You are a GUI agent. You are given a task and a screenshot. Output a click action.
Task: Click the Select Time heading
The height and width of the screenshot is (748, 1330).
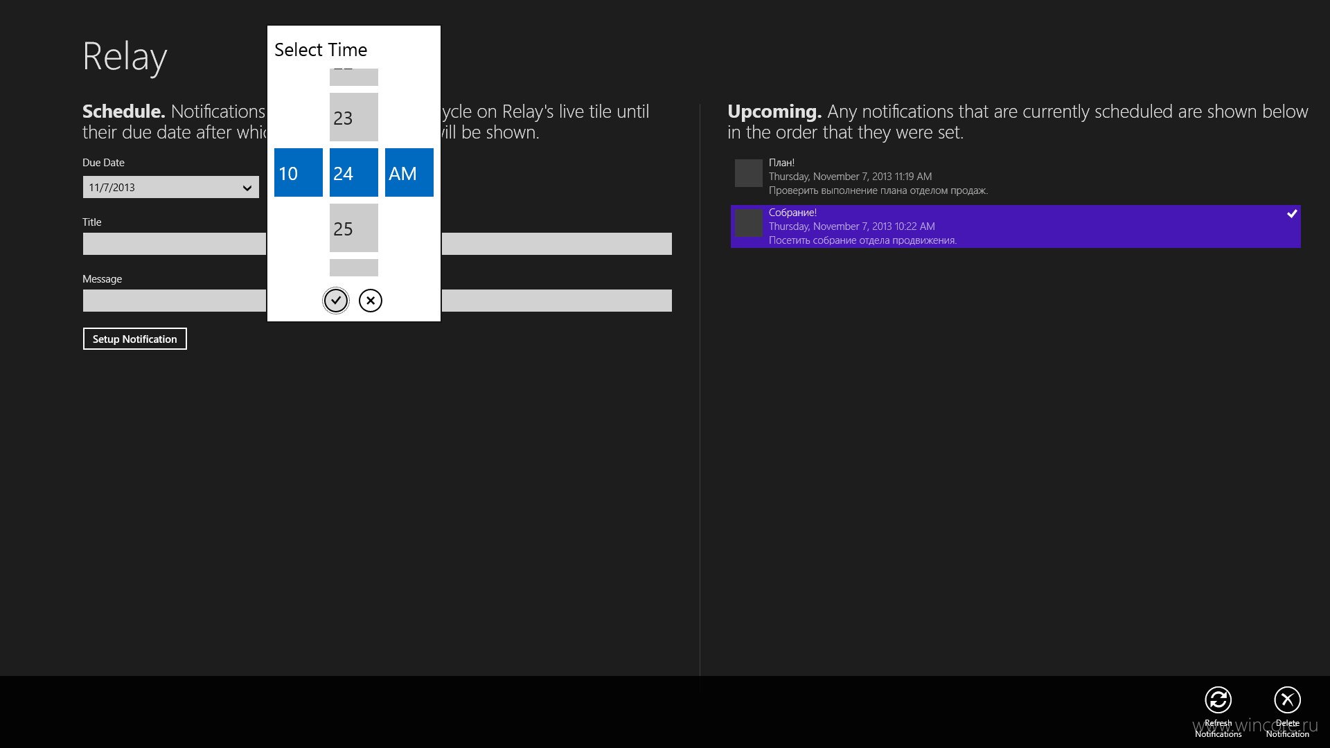pos(321,50)
